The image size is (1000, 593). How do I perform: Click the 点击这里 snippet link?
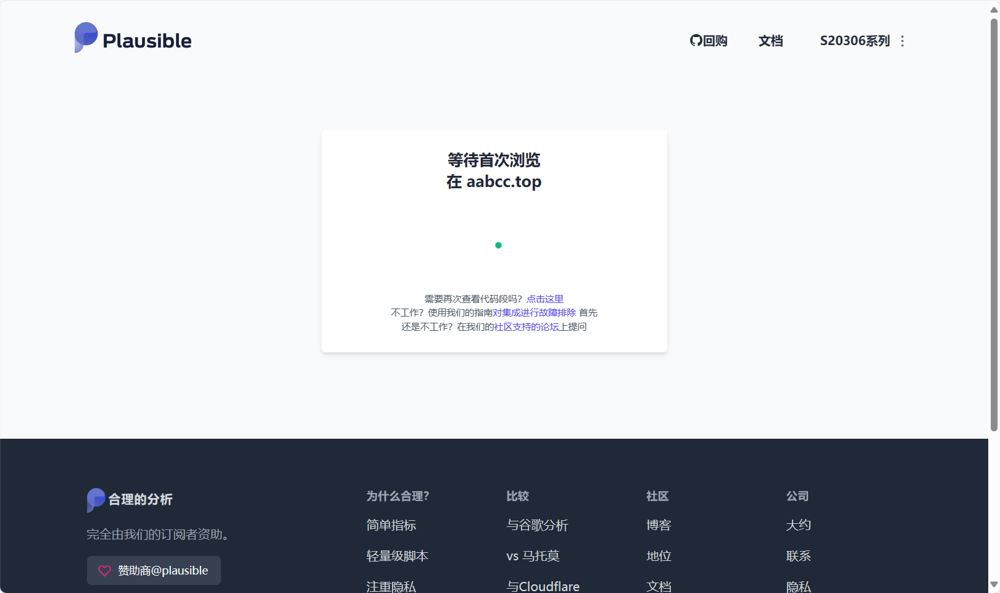[544, 299]
